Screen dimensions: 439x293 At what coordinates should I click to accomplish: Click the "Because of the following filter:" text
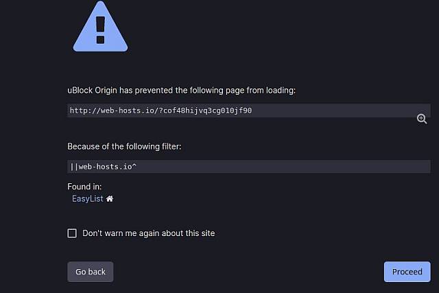[124, 146]
